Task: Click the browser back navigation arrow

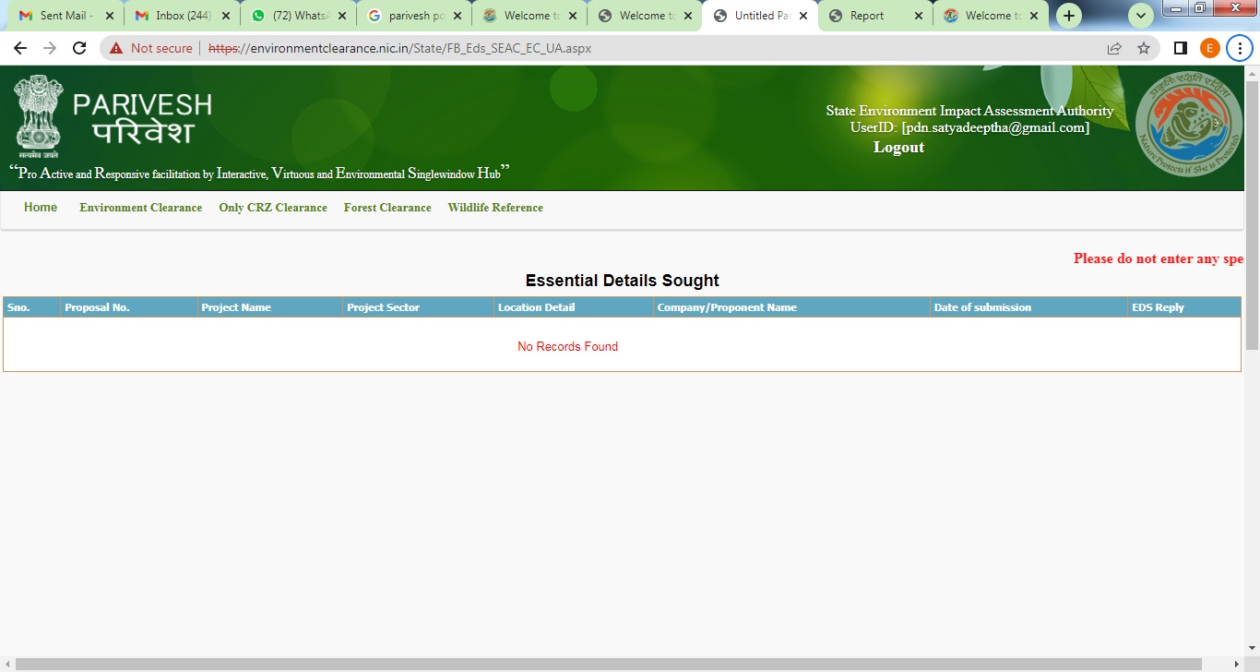Action: coord(18,47)
